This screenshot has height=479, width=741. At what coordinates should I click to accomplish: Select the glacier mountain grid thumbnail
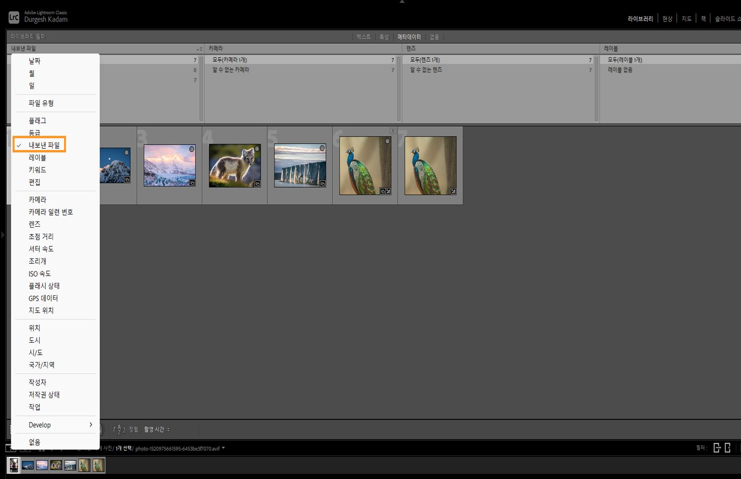coord(170,166)
